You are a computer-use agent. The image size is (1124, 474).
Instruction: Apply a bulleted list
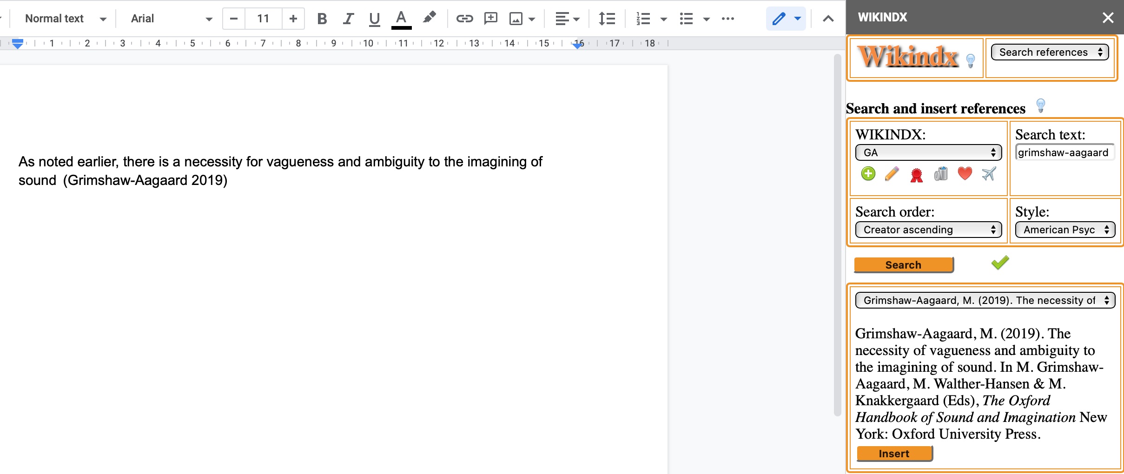[686, 19]
